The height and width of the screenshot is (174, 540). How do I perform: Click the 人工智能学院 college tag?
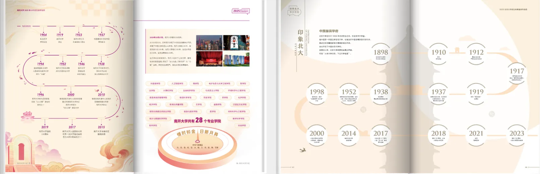pyautogui.click(x=177, y=84)
